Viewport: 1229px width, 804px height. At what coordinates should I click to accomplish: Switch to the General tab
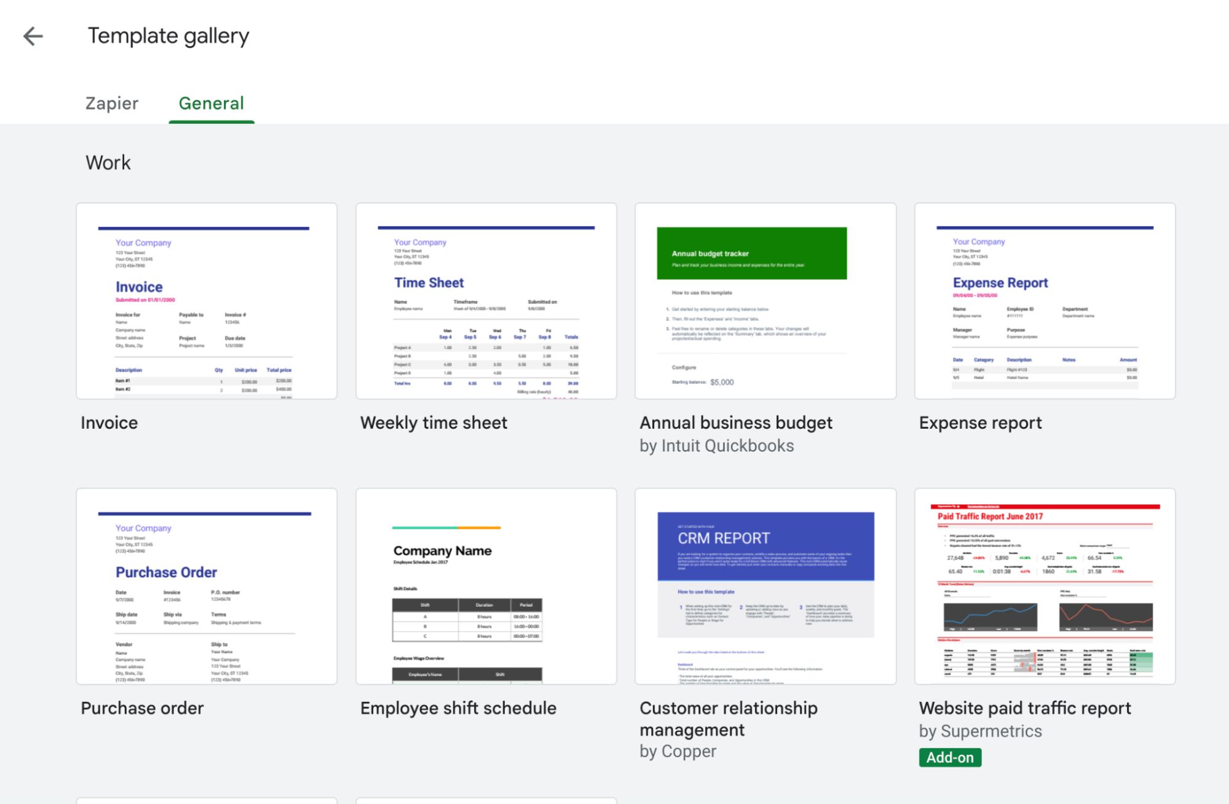click(x=211, y=103)
